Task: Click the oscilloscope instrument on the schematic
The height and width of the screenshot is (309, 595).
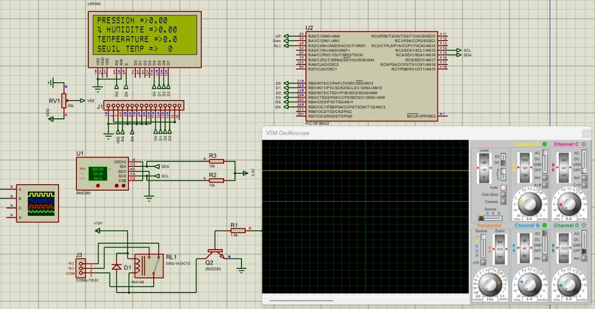Action: [x=37, y=203]
